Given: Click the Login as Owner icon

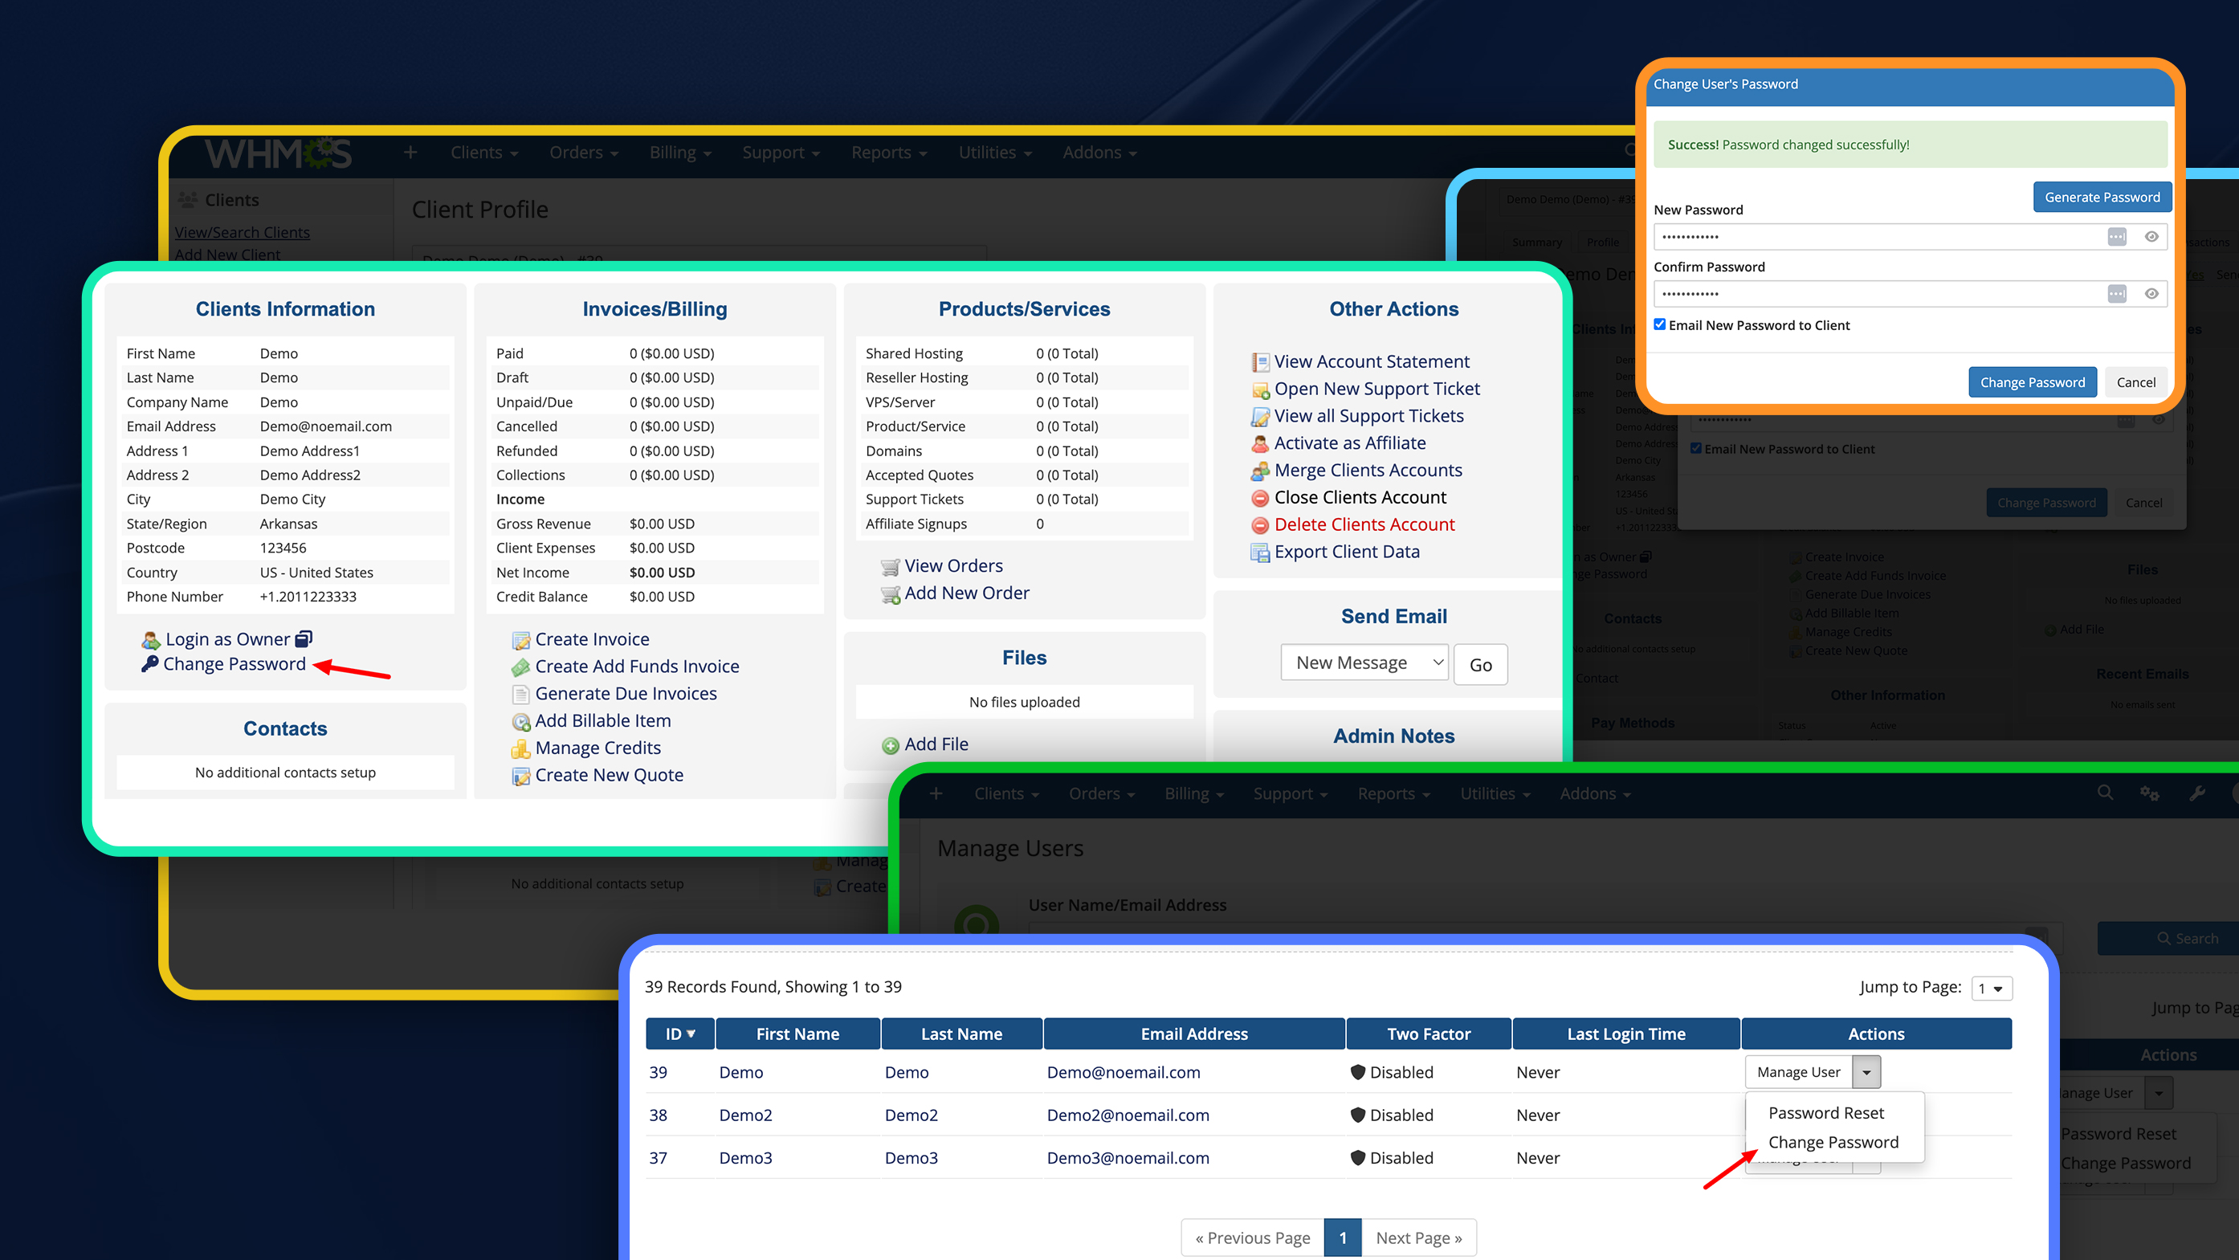Looking at the screenshot, I should click(150, 640).
